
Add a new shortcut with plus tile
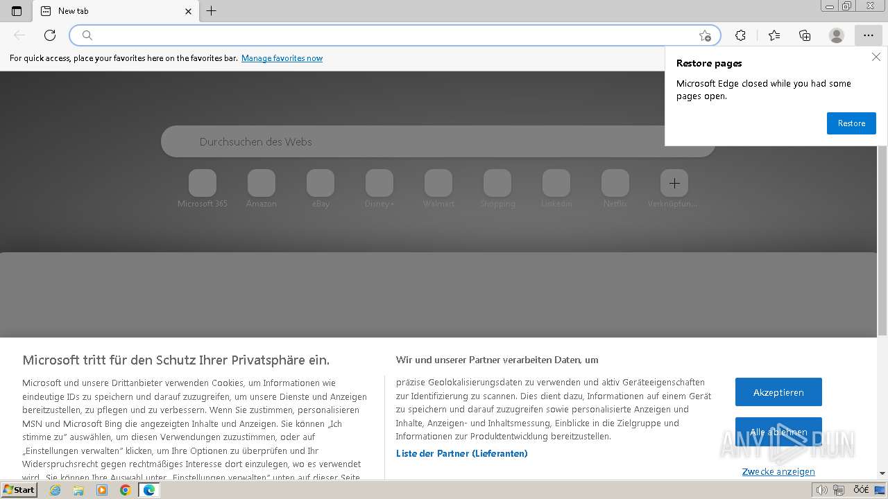(x=674, y=183)
